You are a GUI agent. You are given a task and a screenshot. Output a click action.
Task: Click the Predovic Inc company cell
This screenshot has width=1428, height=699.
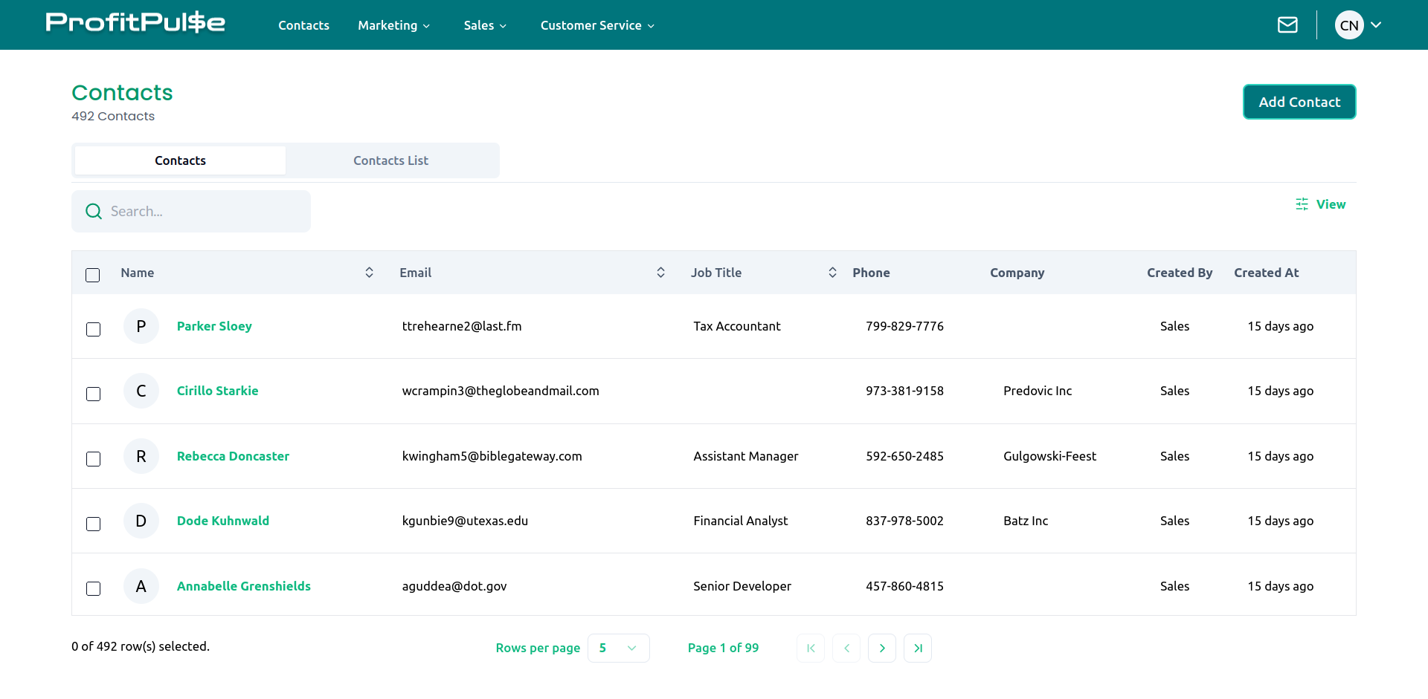coord(1038,391)
